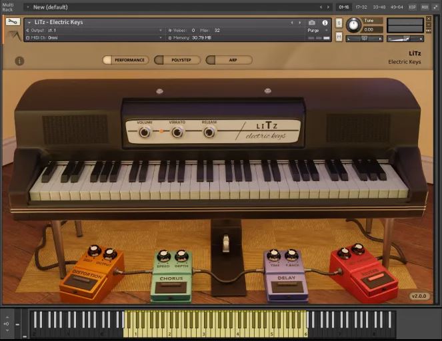
Task: Click the Chorus pedal DEPTH knob
Action: tap(181, 256)
